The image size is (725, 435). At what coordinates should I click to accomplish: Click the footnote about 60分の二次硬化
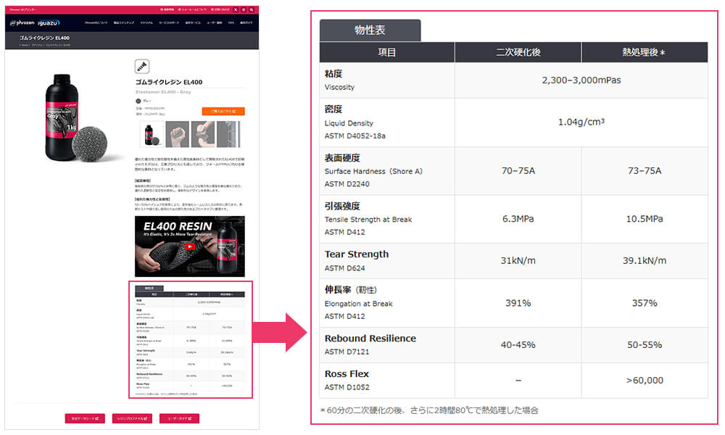[429, 410]
